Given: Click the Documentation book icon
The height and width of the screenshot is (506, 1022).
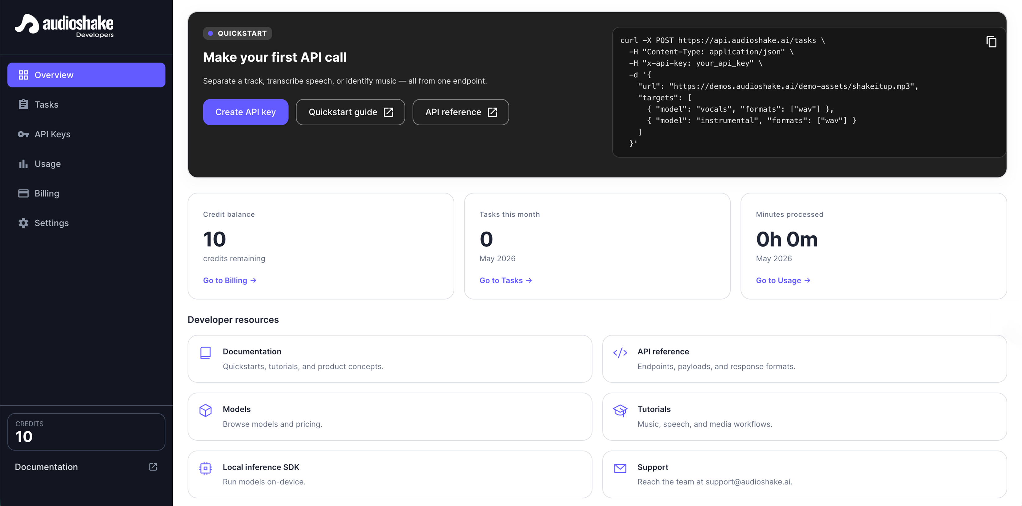Looking at the screenshot, I should [205, 353].
